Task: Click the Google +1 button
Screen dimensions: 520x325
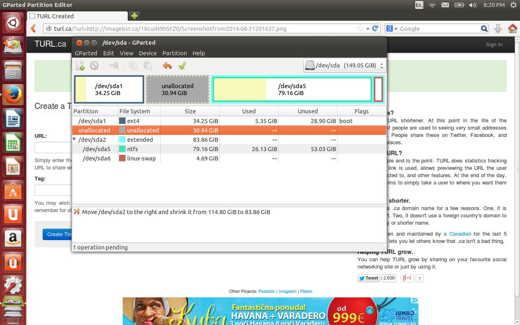Action: [x=407, y=278]
